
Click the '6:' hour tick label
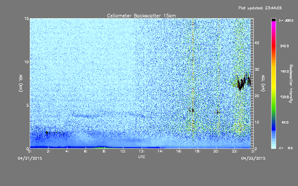point(86,151)
